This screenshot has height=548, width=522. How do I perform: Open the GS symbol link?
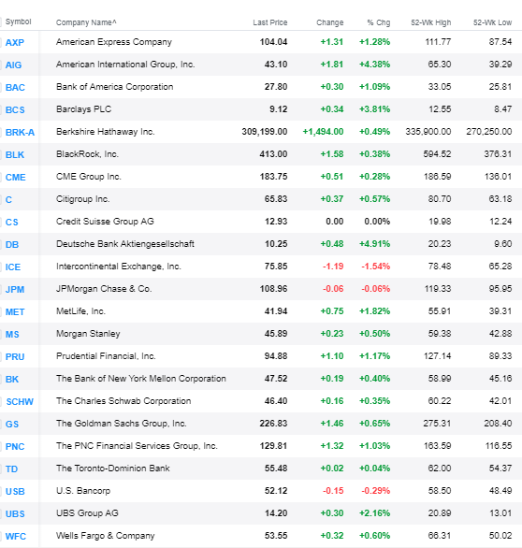click(12, 424)
